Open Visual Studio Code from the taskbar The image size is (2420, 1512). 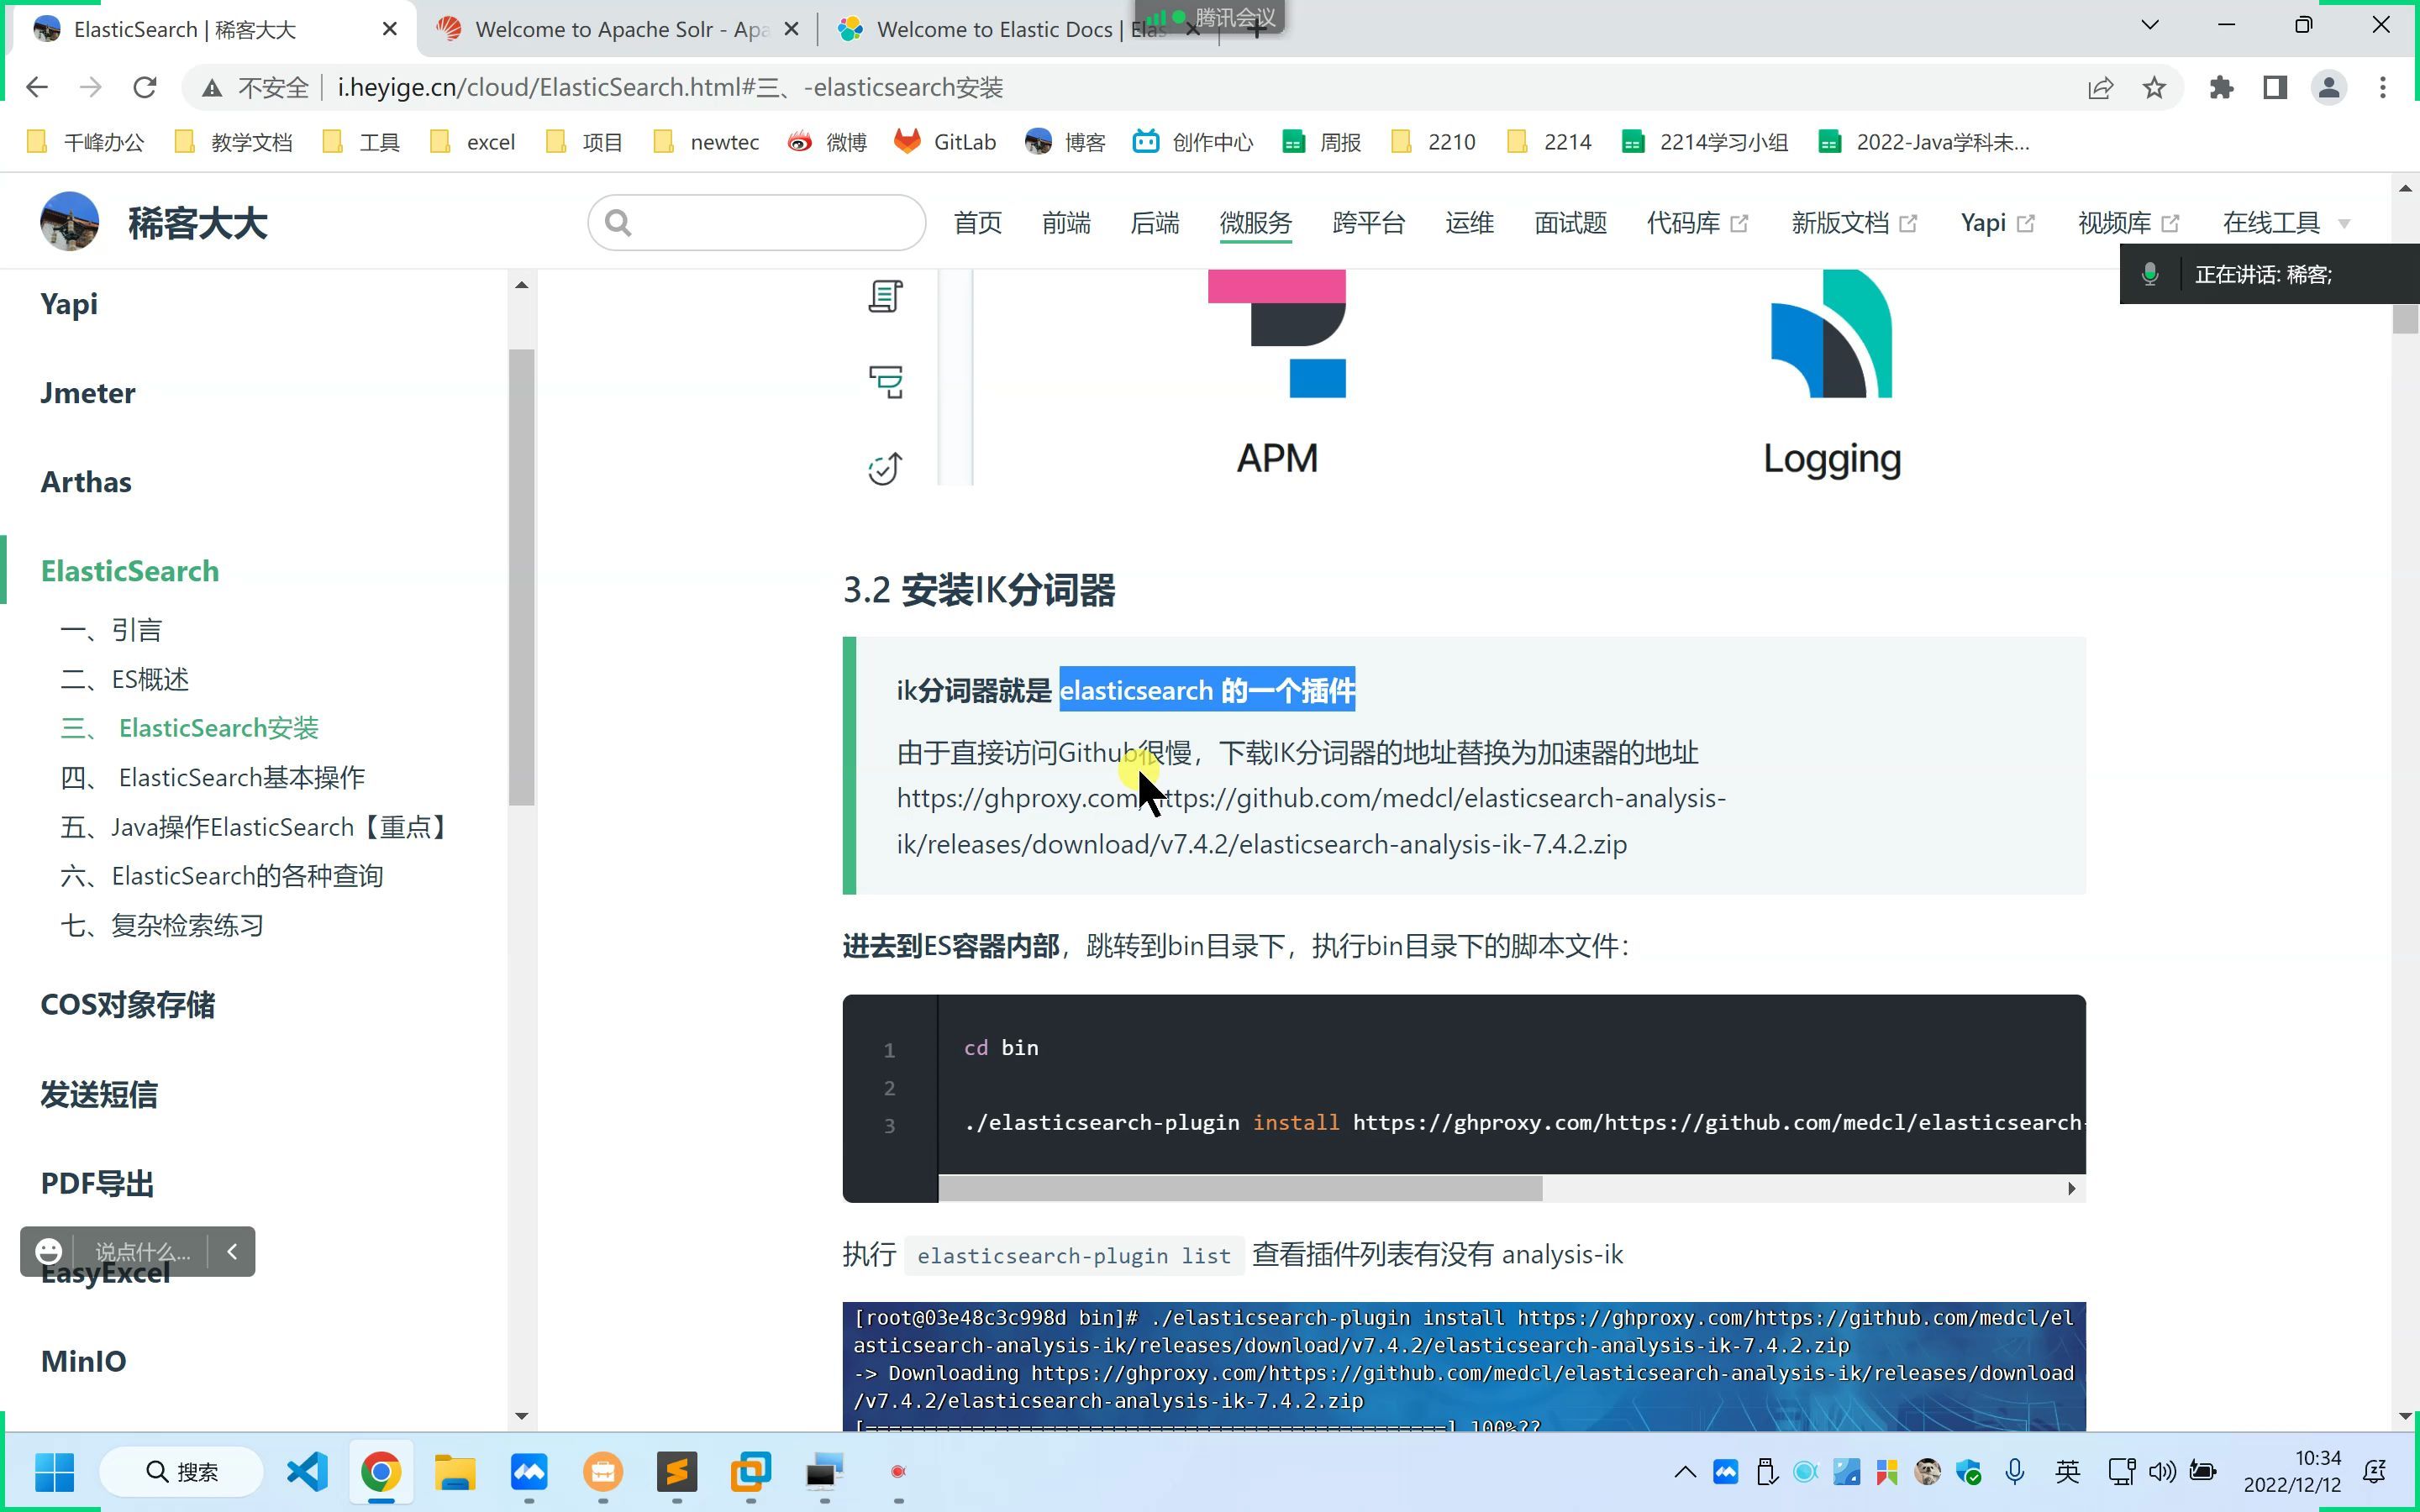pyautogui.click(x=307, y=1471)
